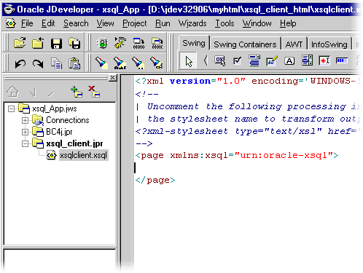The image size is (363, 273).
Task: Expand the BC4j.jpr project node
Action: (x=25, y=132)
